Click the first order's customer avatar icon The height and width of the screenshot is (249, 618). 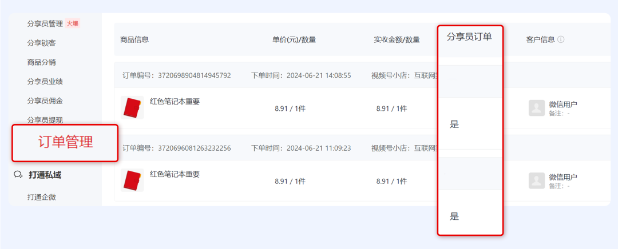pos(536,108)
